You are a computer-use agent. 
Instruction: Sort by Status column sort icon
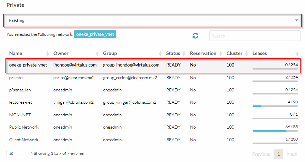pyautogui.click(x=184, y=54)
